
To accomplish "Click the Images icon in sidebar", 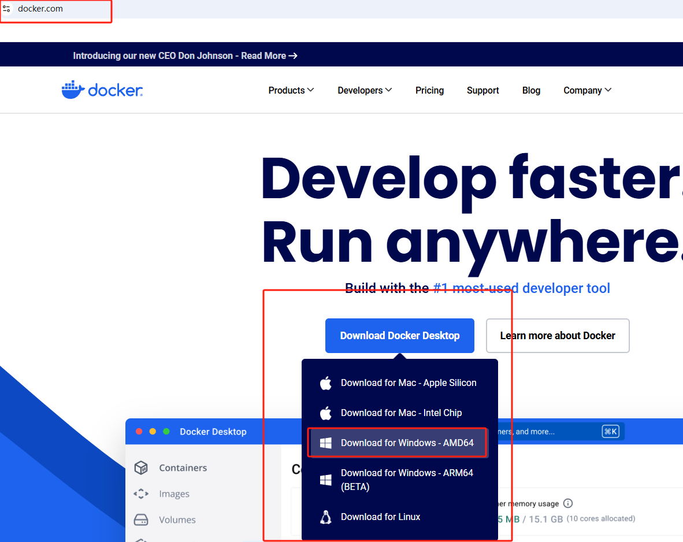I will tap(141, 493).
